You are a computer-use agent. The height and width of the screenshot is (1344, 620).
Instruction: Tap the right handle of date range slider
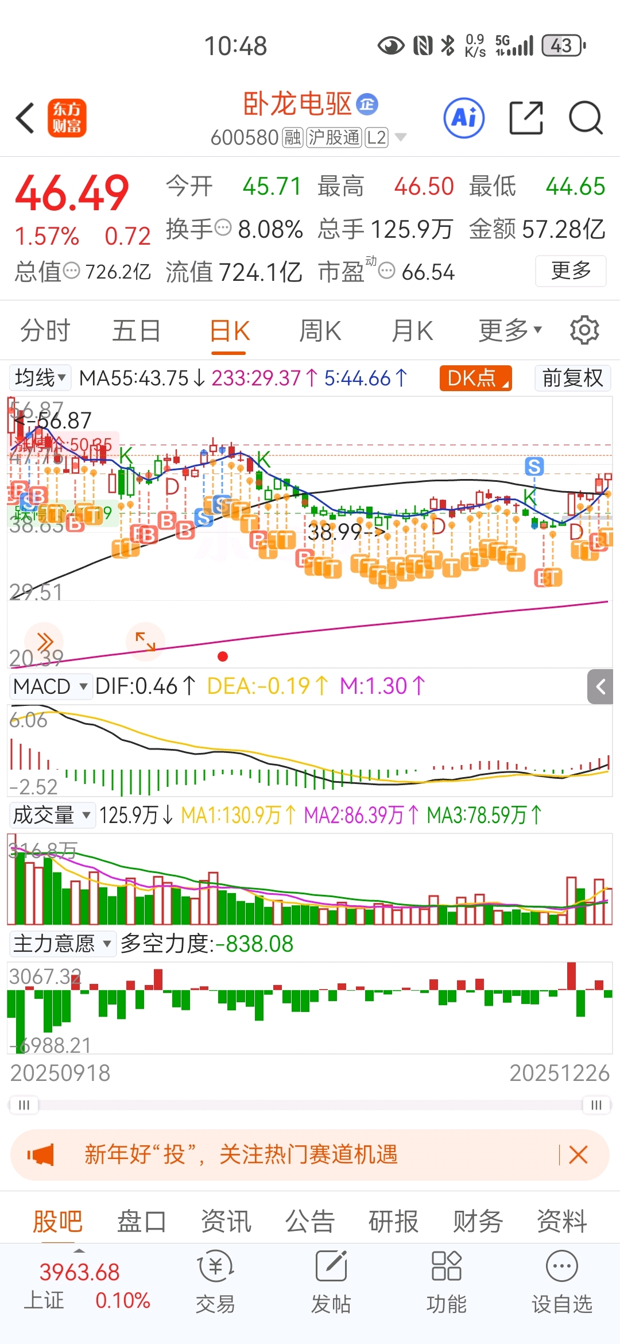[596, 1104]
